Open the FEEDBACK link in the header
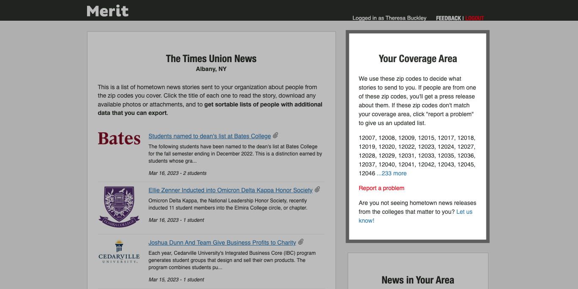Image resolution: width=578 pixels, height=289 pixels. click(x=448, y=18)
